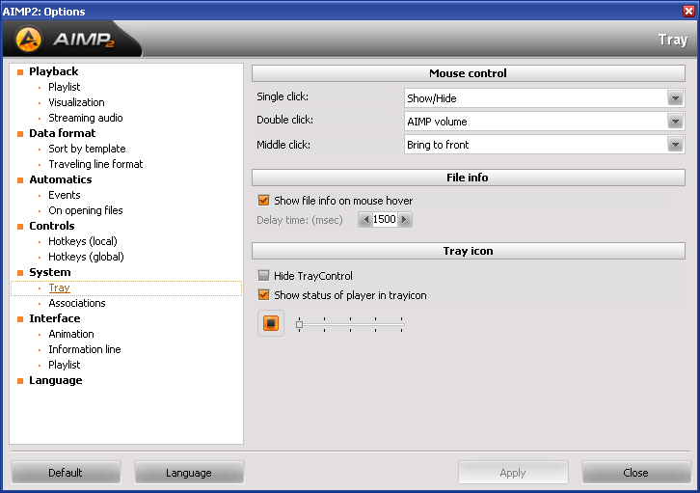Open Hotkeys (global) settings
The image size is (700, 493).
point(86,257)
